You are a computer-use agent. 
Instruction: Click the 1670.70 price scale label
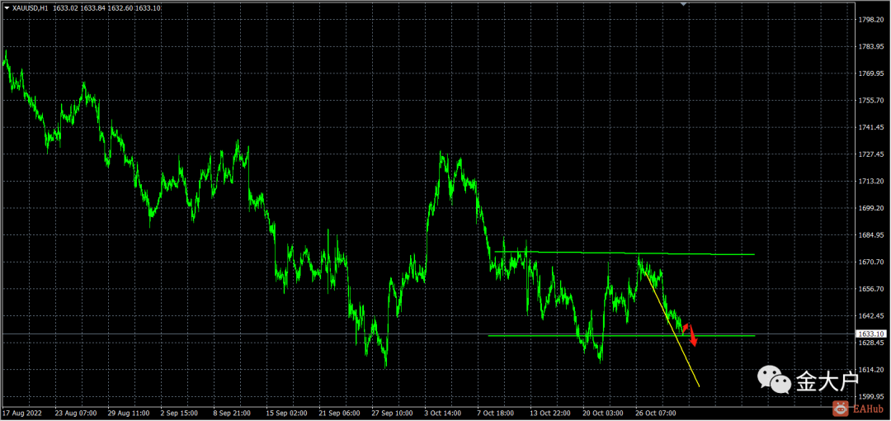[872, 263]
